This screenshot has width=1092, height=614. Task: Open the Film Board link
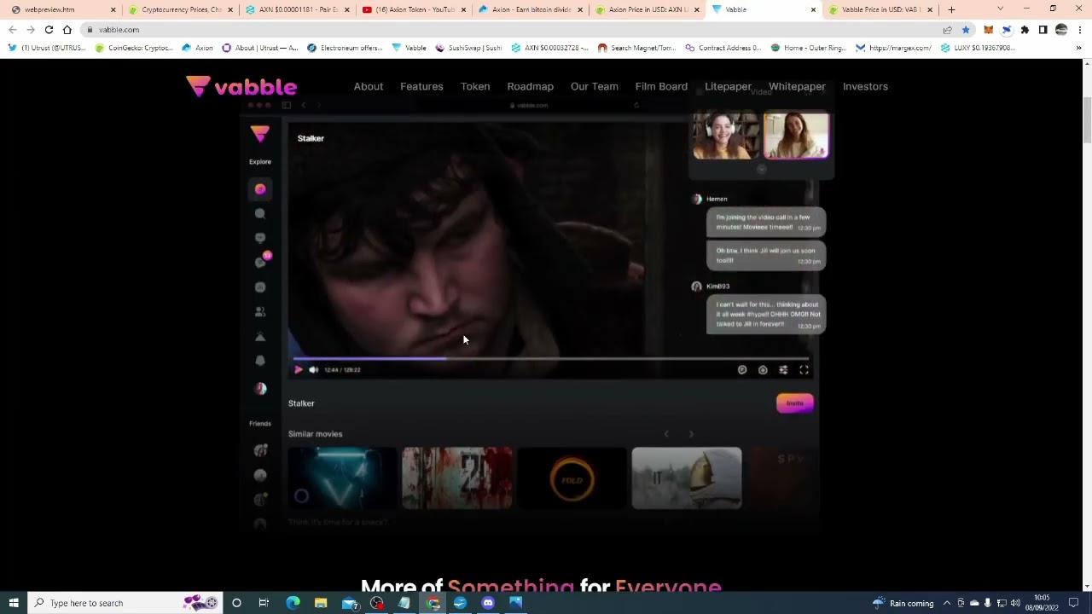(661, 86)
